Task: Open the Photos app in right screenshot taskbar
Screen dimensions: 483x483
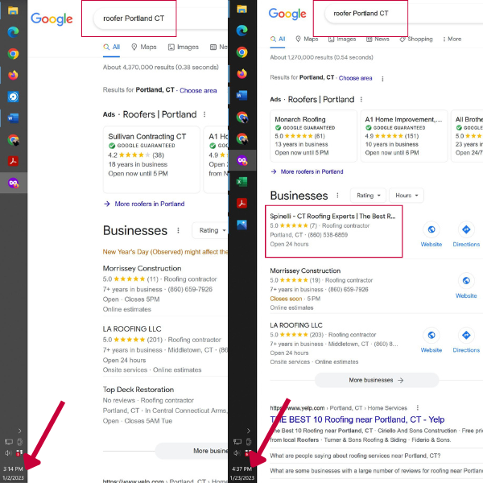Action: coord(242,225)
